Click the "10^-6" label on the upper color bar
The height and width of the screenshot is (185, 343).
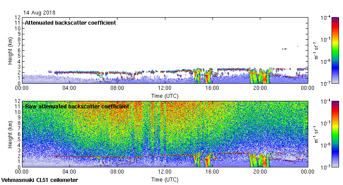(325, 62)
